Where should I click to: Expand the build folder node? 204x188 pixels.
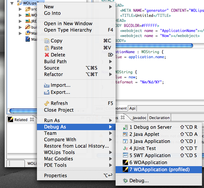pyautogui.click(x=20, y=27)
